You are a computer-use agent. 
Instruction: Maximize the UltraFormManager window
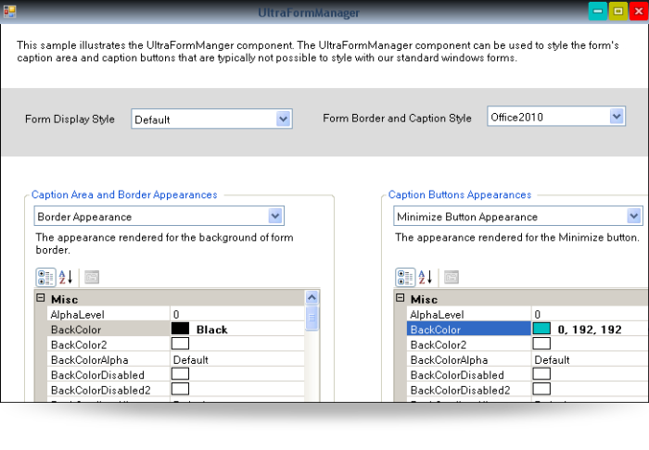click(618, 11)
